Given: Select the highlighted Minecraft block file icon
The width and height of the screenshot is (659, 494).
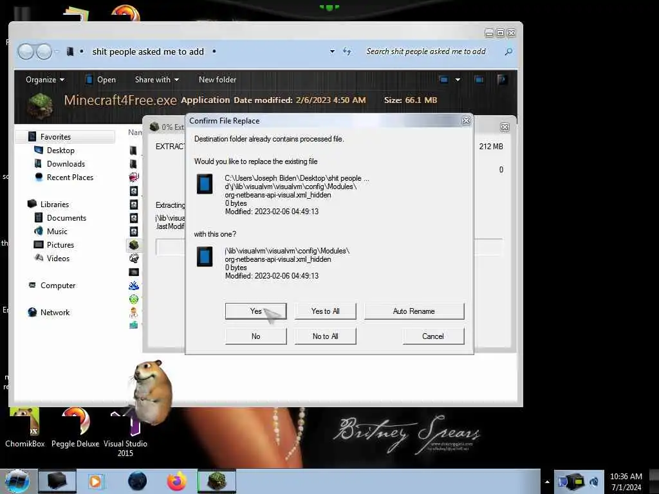Looking at the screenshot, I should 134,244.
